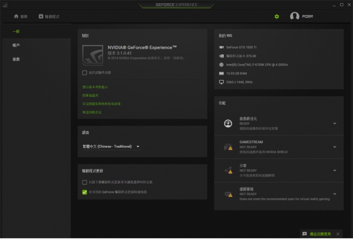This screenshot has width=353, height=245.
Task: Enable automatic driver download checkbox
Action: coord(85,182)
